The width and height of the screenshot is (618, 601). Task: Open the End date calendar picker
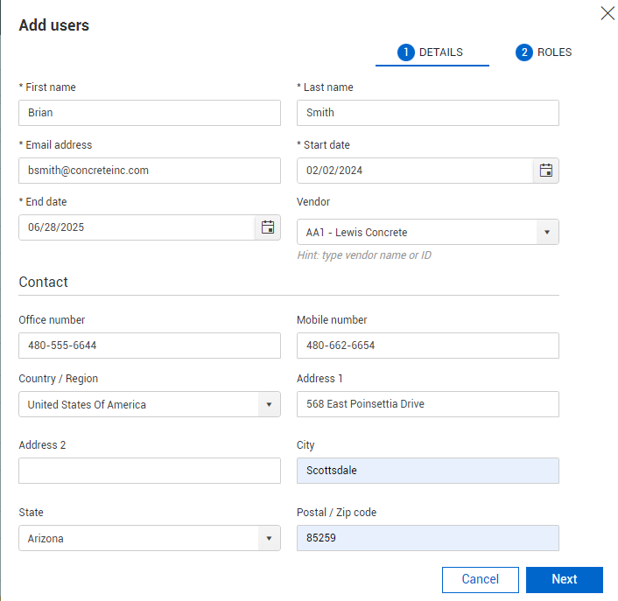click(x=268, y=227)
